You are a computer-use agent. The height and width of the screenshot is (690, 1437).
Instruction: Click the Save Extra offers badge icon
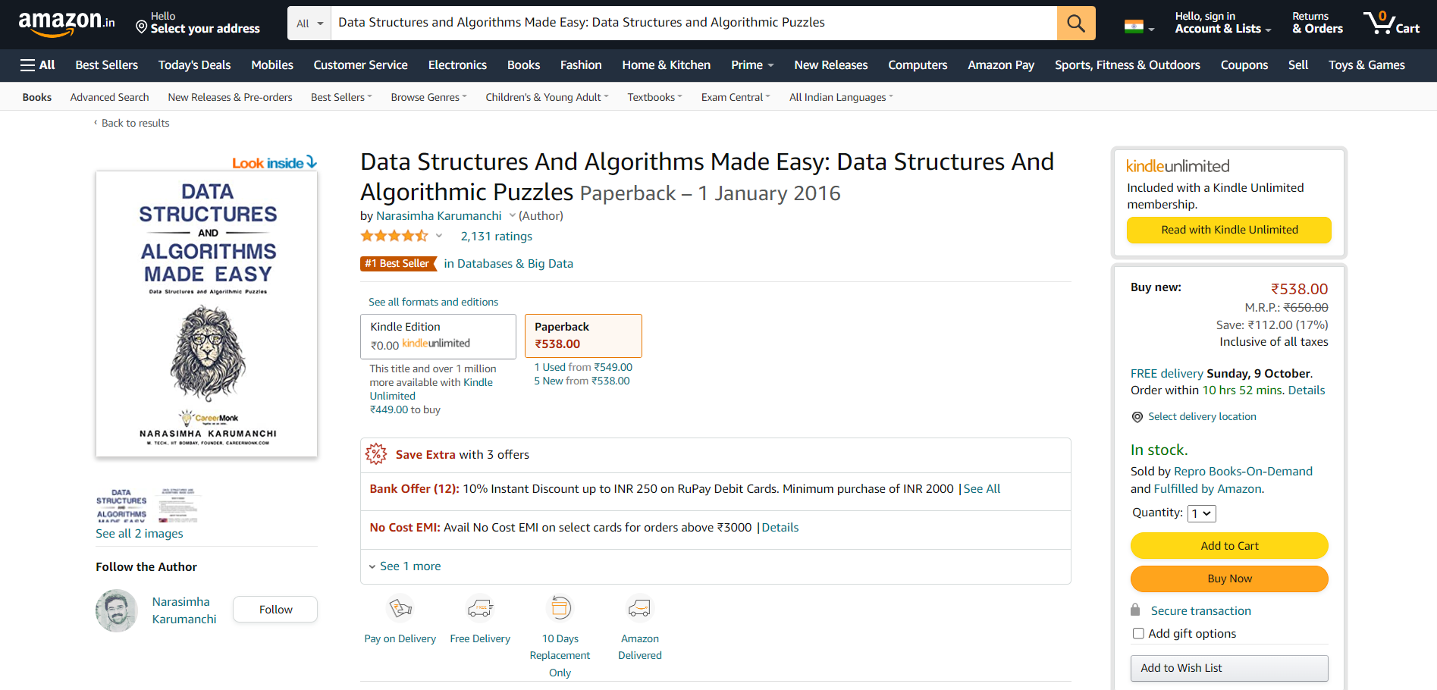point(376,454)
